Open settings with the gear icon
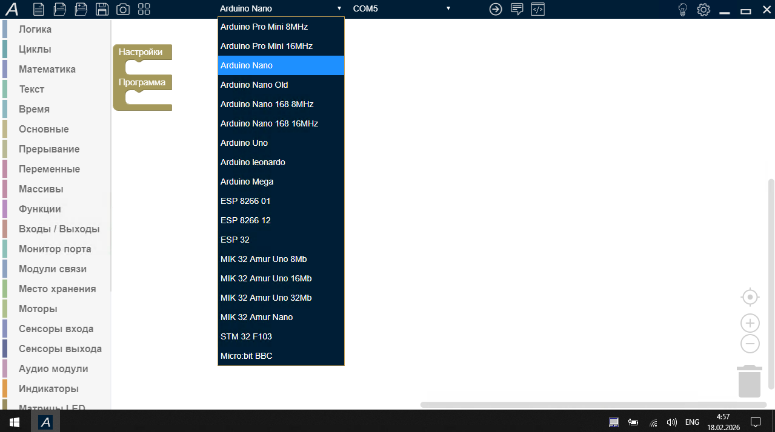775x432 pixels. pyautogui.click(x=703, y=10)
